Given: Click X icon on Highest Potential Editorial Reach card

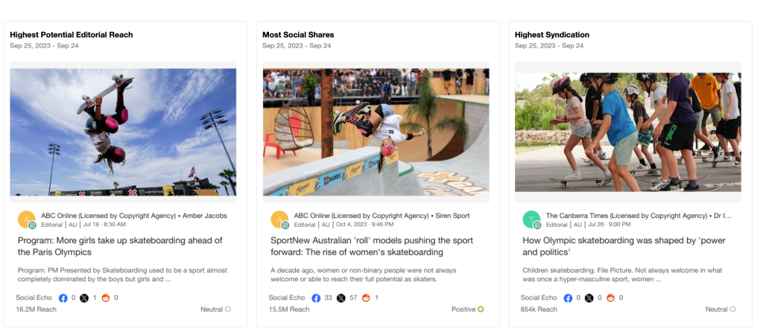Looking at the screenshot, I should (84, 298).
